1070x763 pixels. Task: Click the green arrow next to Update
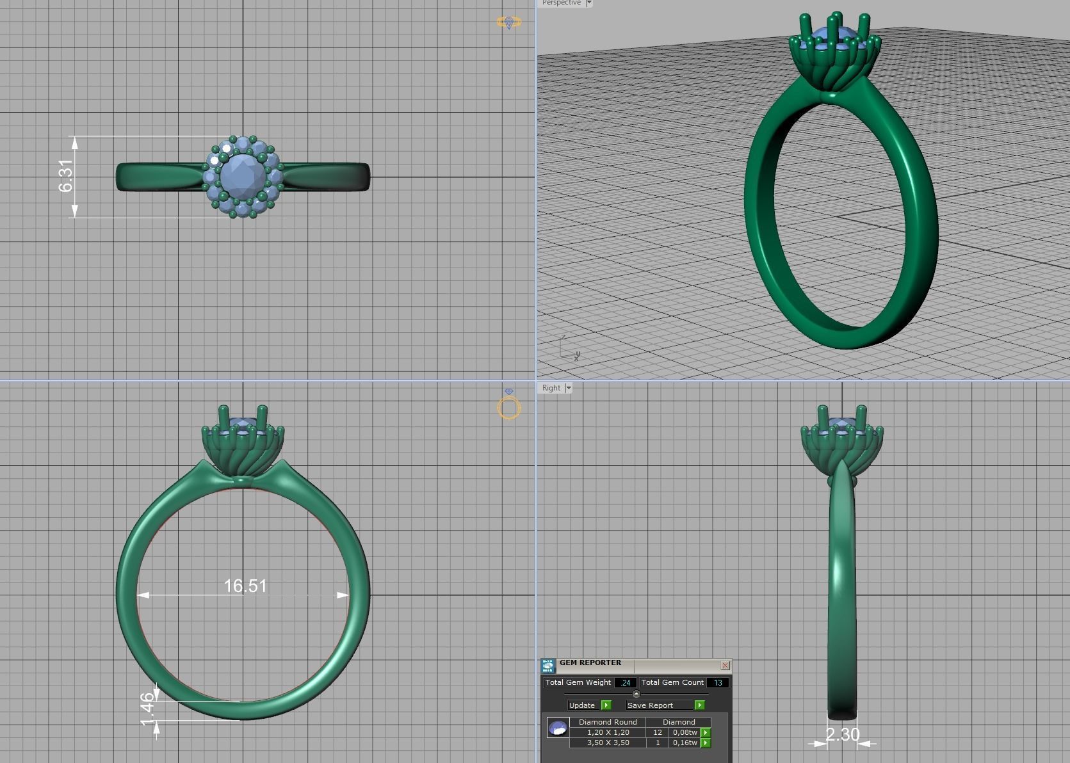(x=606, y=705)
